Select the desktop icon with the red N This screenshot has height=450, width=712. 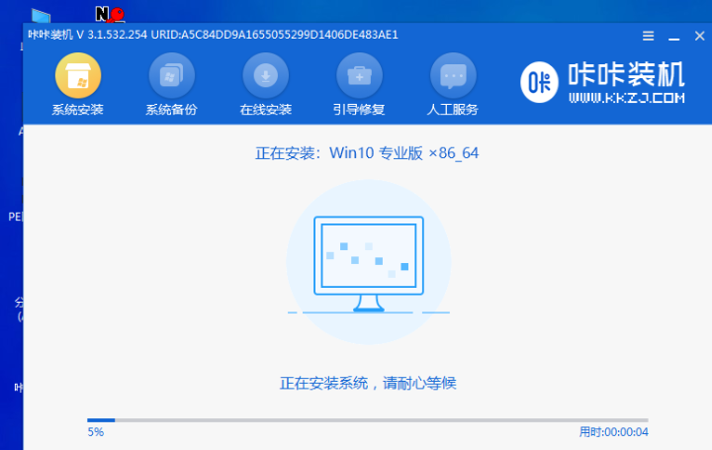click(x=109, y=14)
